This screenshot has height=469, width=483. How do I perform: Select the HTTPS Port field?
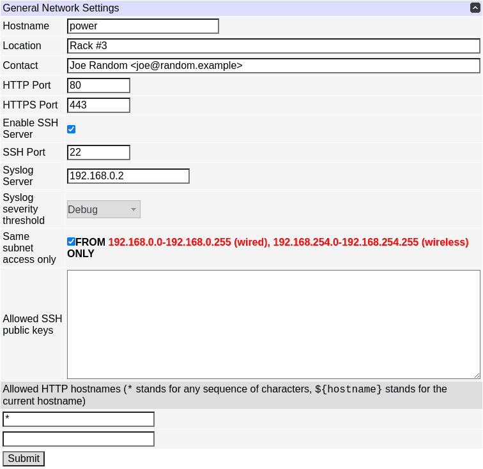pyautogui.click(x=98, y=105)
